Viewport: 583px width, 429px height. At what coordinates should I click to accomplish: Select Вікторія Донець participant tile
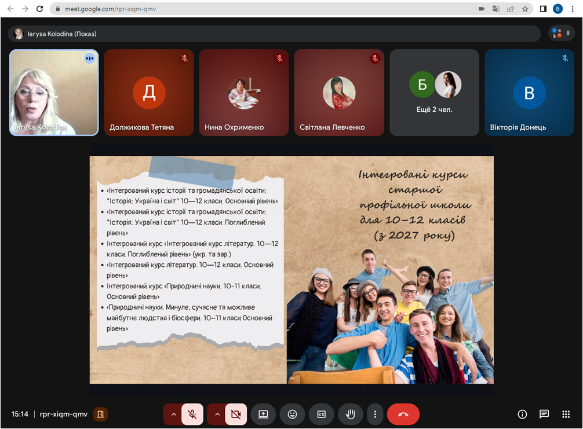tap(529, 93)
